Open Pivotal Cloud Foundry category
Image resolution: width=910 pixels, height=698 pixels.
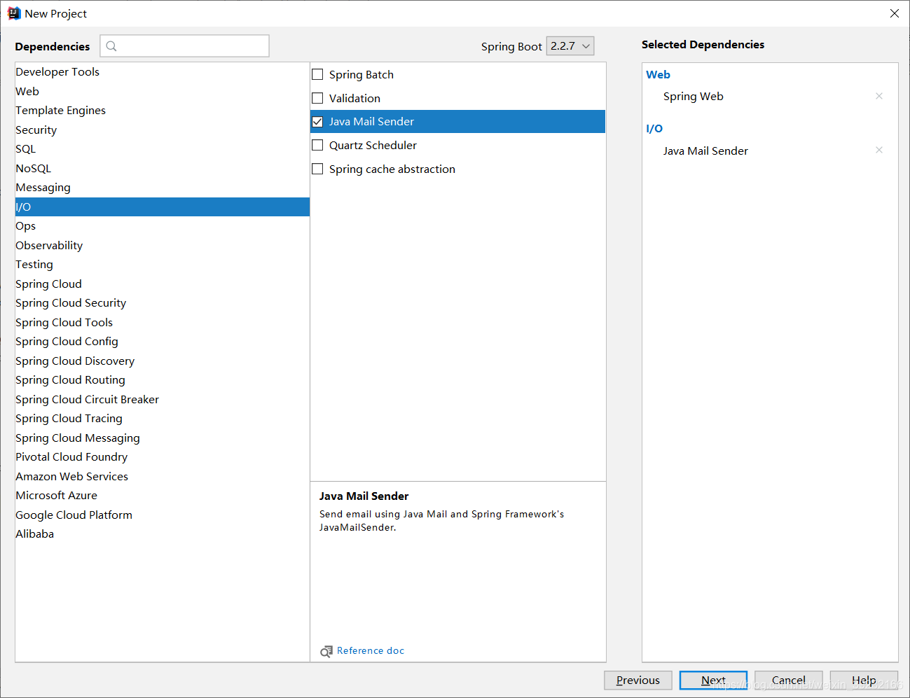(163, 457)
